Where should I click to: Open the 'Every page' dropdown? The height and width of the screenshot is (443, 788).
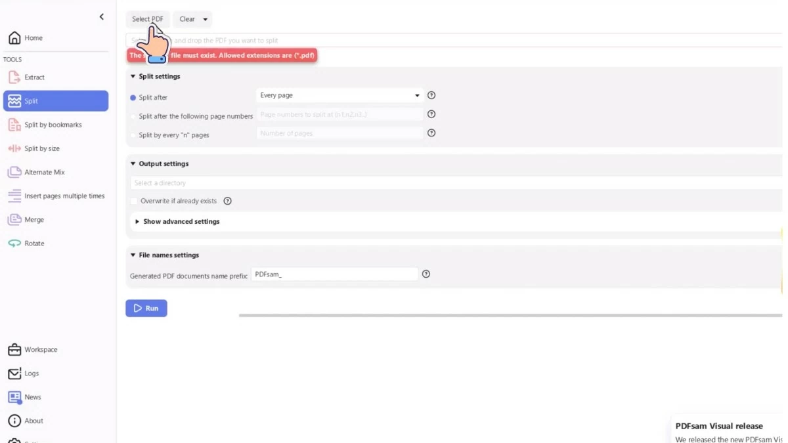pyautogui.click(x=339, y=96)
